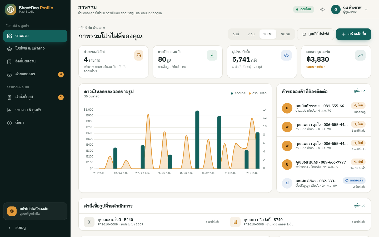Image resolution: width=379 pixels, height=237 pixels.
Task: Open คำสั่งซื้อรูป sidebar item
Action: [x=35, y=97]
